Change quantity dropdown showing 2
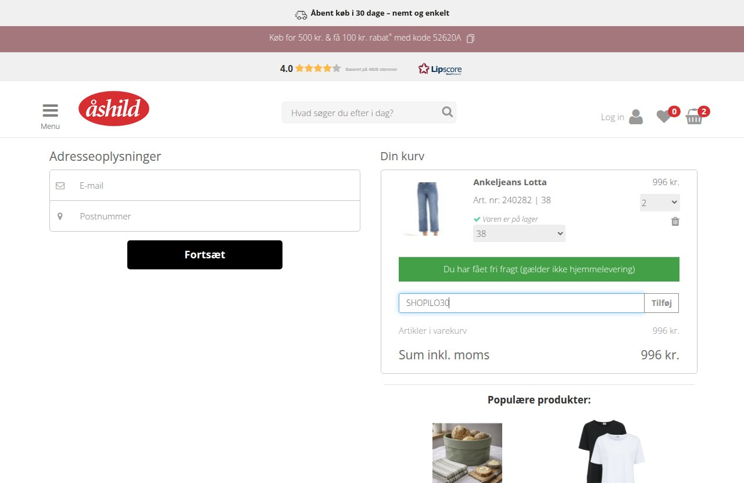 point(660,203)
